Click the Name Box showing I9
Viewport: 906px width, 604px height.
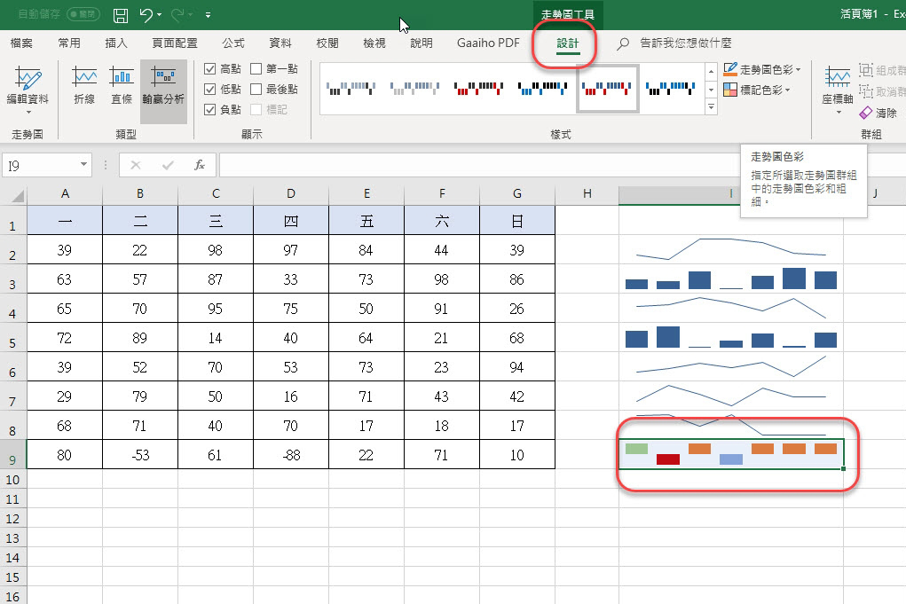tap(41, 164)
